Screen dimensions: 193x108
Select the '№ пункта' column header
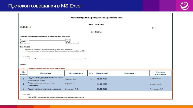(24, 73)
